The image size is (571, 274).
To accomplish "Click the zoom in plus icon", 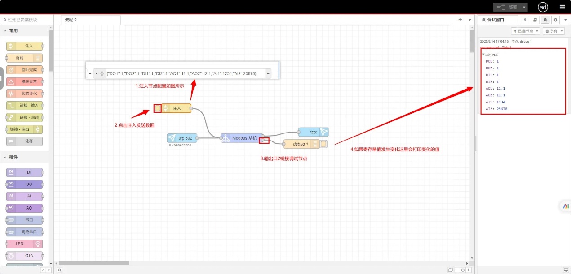I will [469, 270].
